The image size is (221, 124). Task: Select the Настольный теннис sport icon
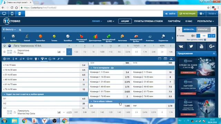[81, 38]
